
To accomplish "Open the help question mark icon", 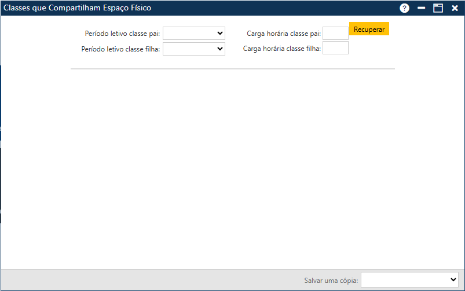I will point(405,8).
